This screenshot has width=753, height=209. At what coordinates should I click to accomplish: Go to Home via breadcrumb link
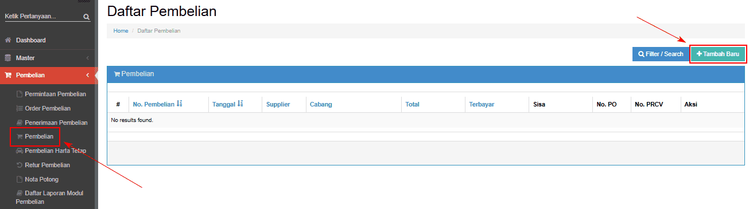121,31
